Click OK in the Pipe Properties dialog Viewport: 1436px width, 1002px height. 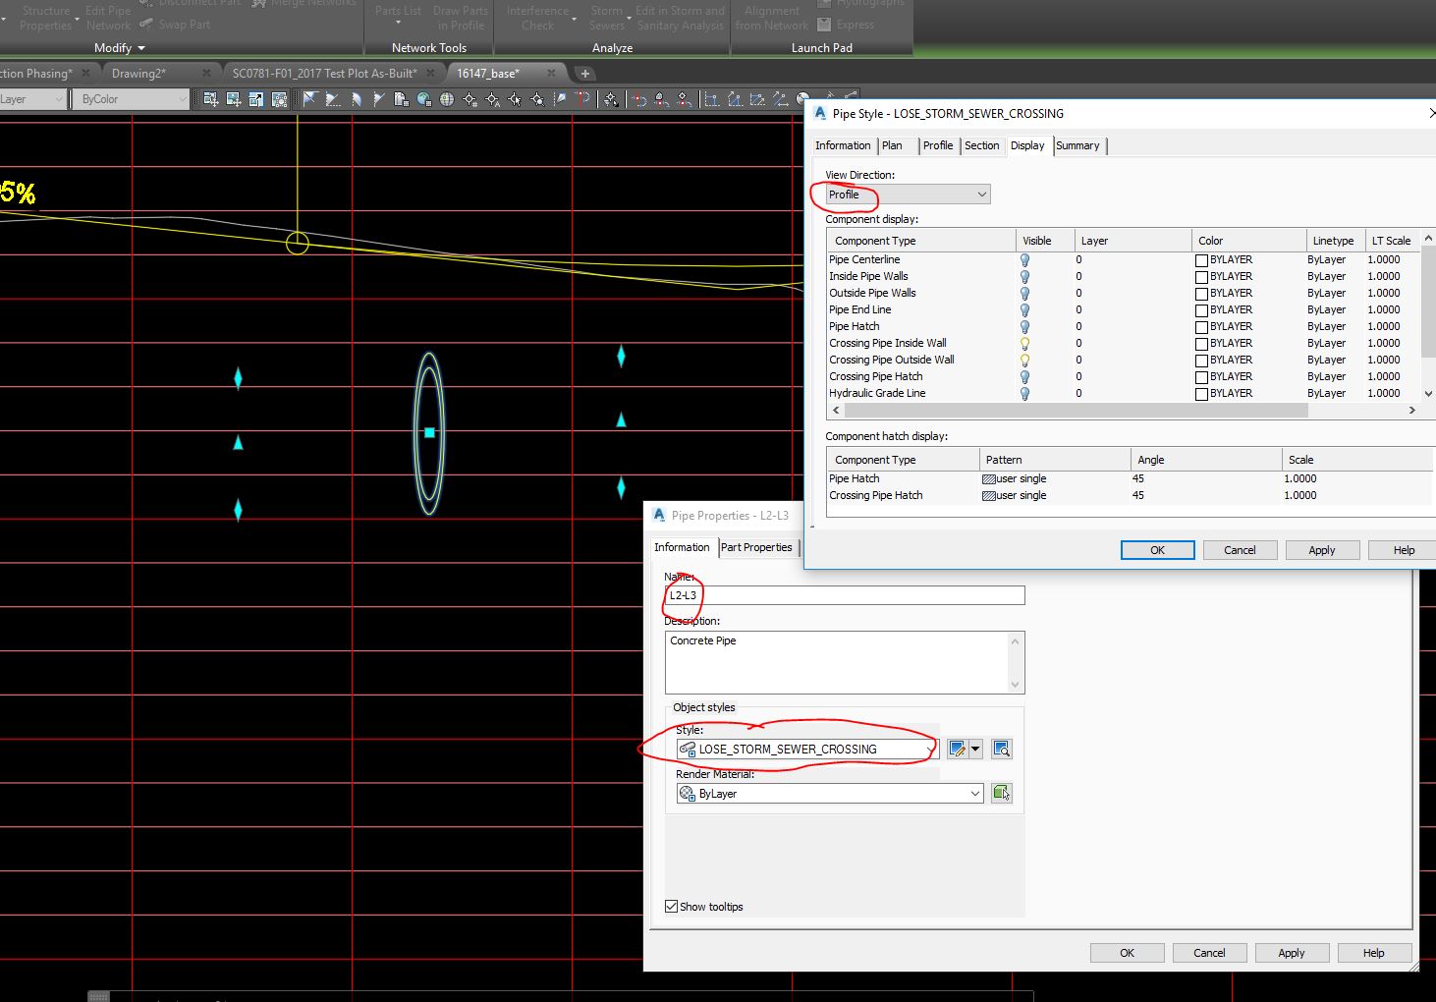click(1126, 952)
